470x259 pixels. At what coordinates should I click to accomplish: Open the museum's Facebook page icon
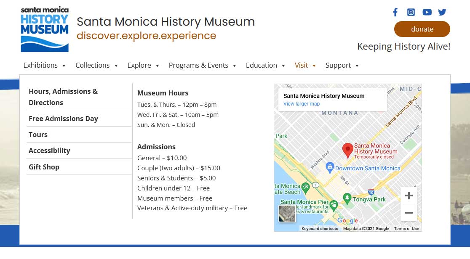click(395, 12)
